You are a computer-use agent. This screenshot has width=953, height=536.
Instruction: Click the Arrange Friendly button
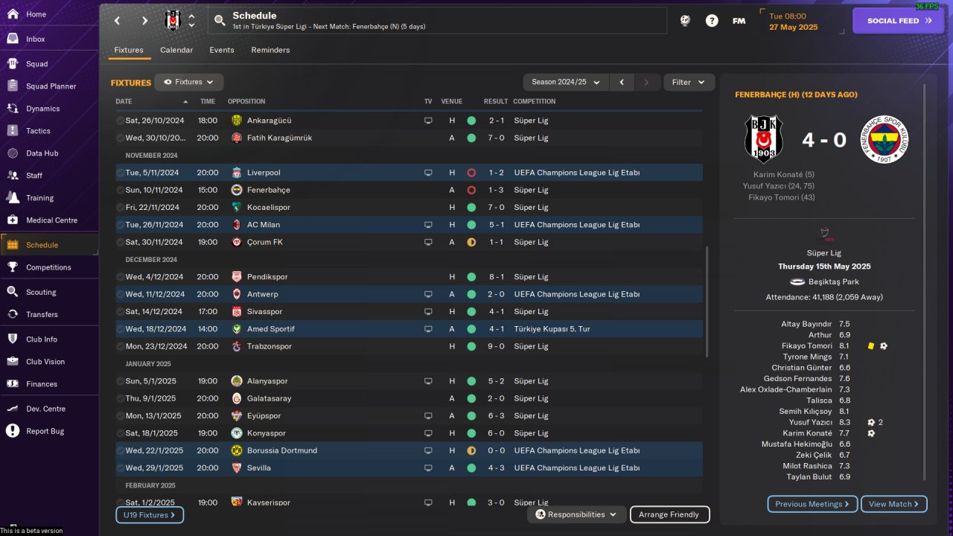(x=670, y=514)
